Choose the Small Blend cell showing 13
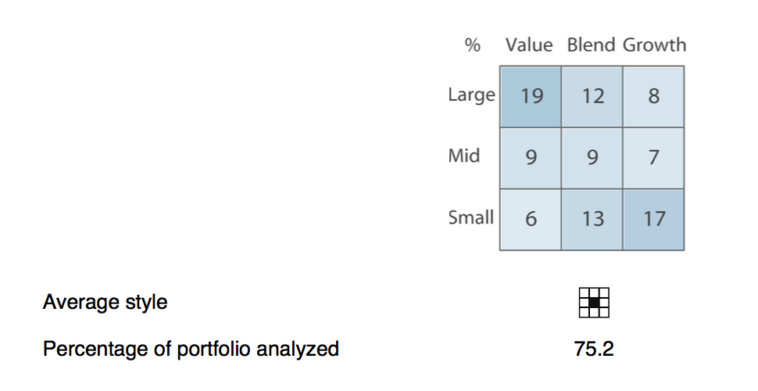This screenshot has height=391, width=758. [592, 220]
